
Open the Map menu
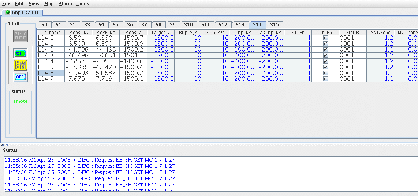pos(49,3)
